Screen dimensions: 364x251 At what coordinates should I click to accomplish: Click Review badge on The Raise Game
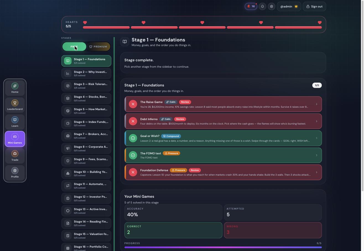click(x=185, y=102)
